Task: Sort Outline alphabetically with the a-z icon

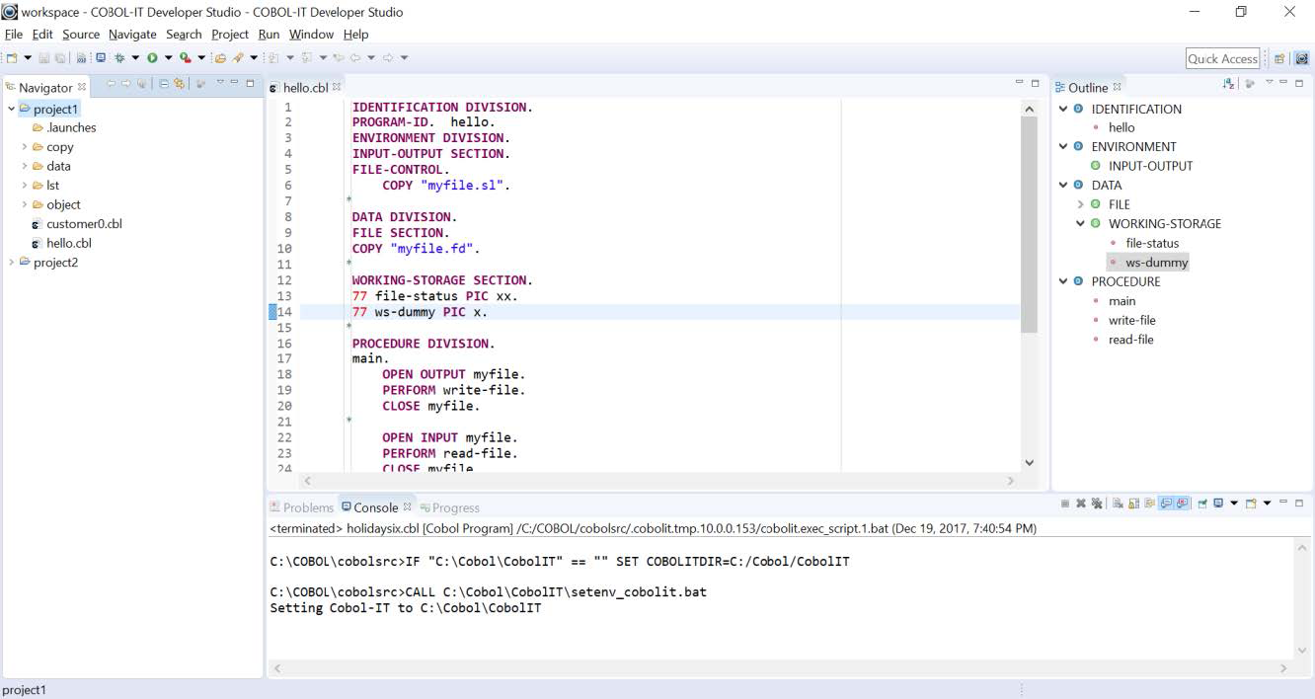Action: (x=1229, y=84)
